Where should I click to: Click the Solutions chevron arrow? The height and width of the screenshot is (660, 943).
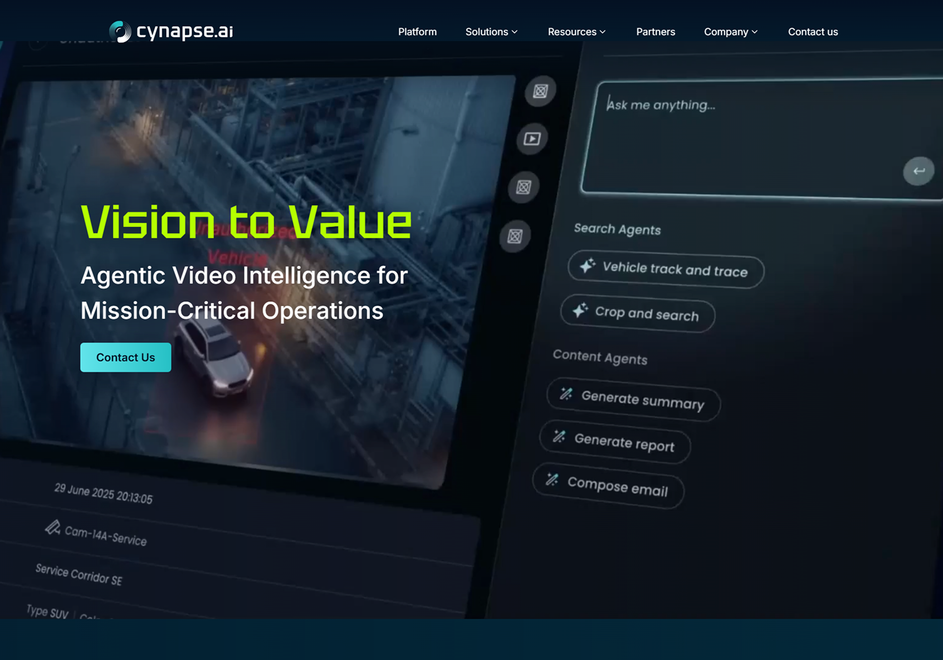tap(514, 32)
